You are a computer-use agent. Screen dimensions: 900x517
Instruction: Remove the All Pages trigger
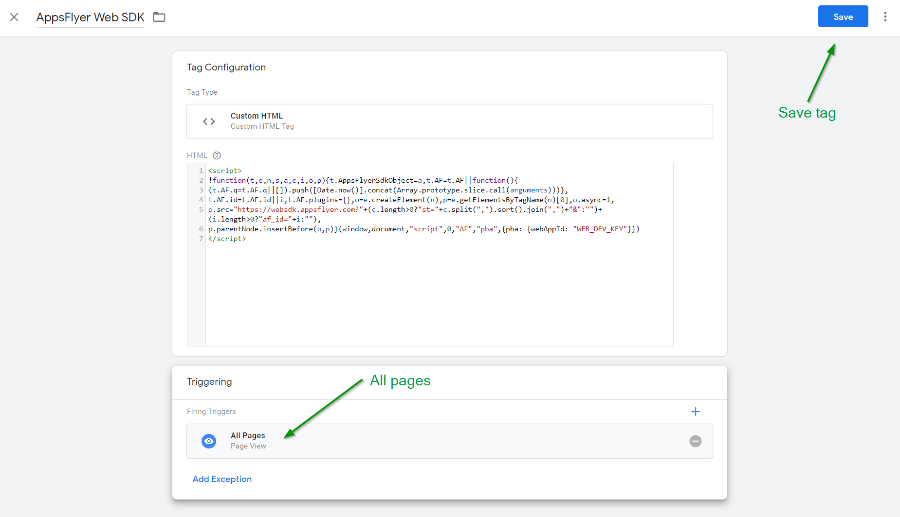coord(695,441)
